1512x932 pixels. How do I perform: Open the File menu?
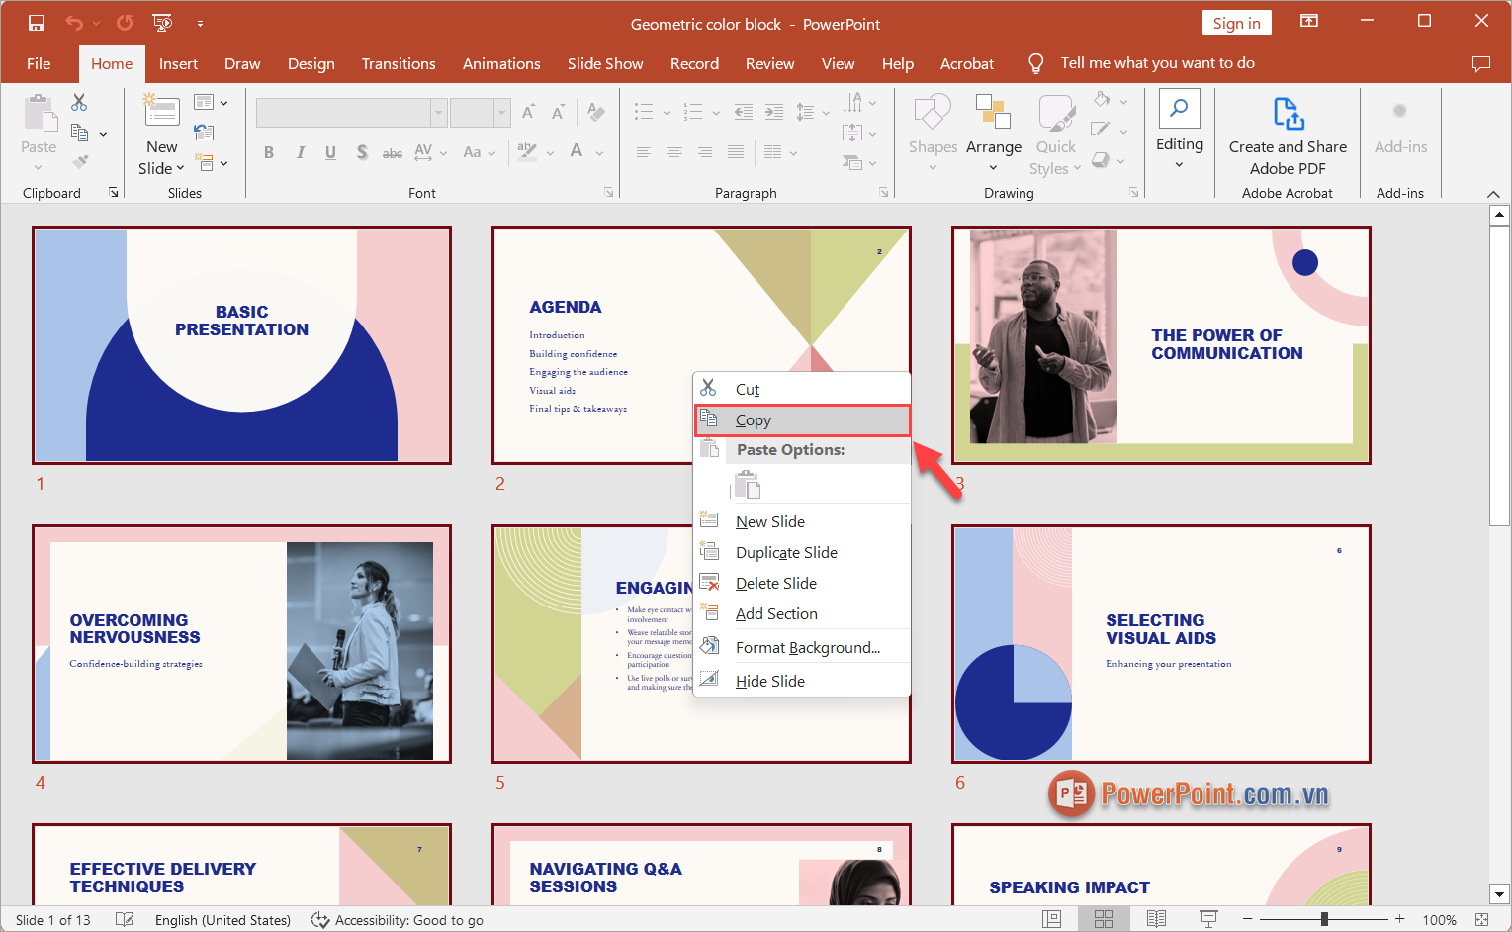(x=39, y=63)
